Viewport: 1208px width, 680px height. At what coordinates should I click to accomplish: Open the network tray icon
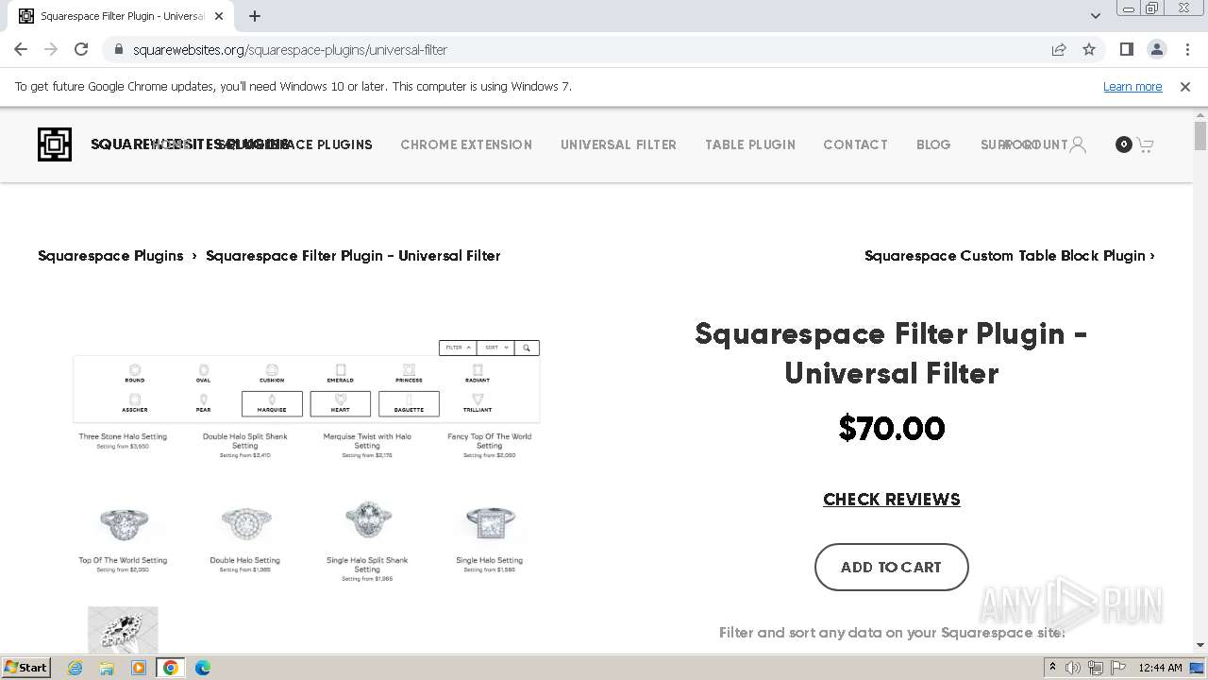[1096, 668]
